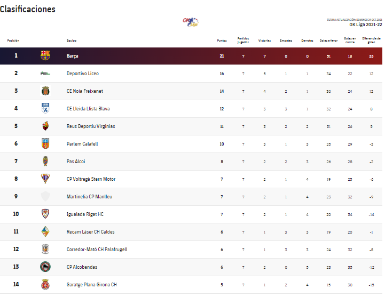Click the Pas Alcoi crest
Viewport: 385px width, 297px height.
click(45, 161)
